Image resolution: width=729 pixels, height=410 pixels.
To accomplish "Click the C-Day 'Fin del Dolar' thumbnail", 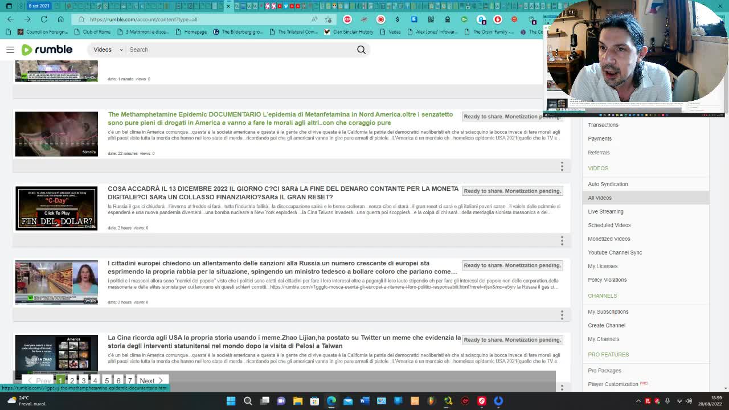I will (x=56, y=208).
